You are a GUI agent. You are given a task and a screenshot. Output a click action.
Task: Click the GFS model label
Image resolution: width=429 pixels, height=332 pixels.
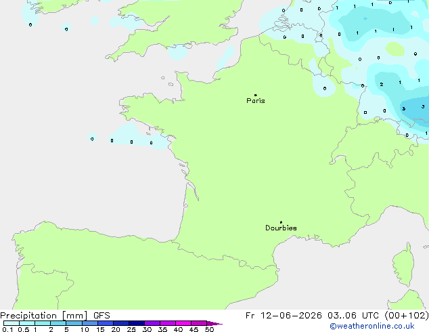click(x=101, y=316)
